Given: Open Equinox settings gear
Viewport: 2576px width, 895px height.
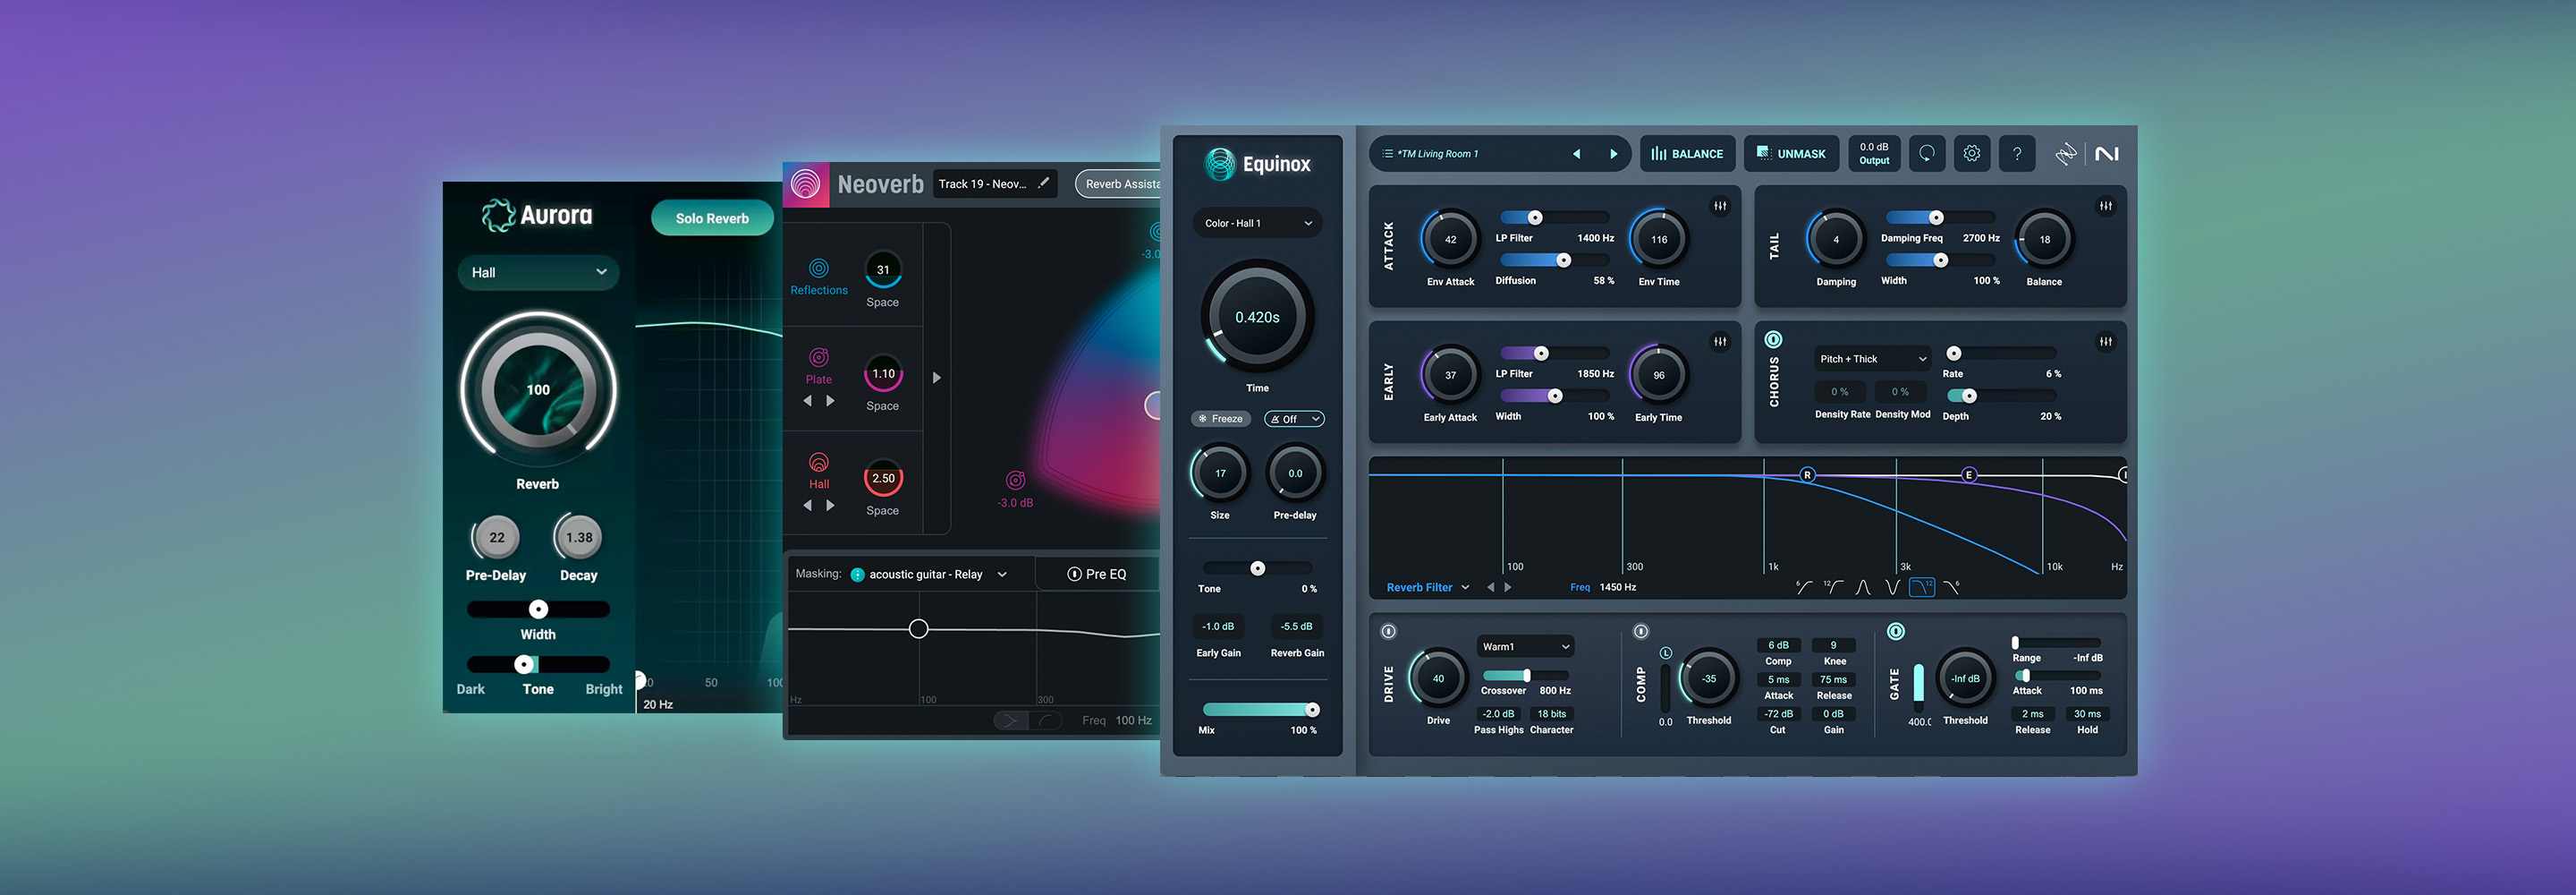Looking at the screenshot, I should [x=1971, y=153].
